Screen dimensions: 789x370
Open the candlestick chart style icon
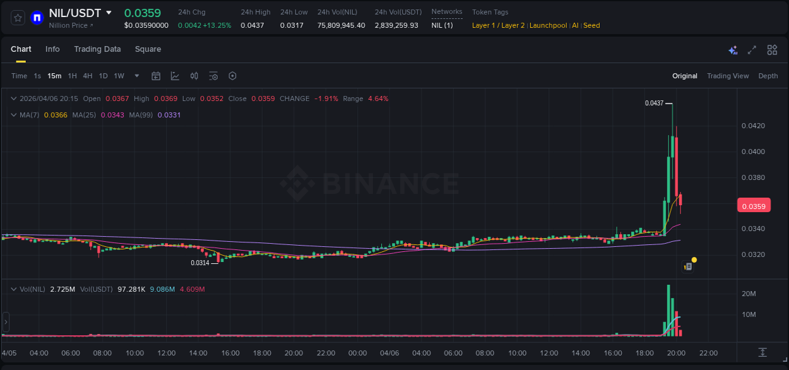[x=194, y=76]
